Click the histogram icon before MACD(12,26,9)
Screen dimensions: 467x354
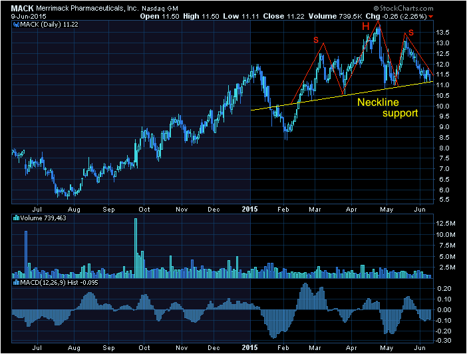[16, 283]
